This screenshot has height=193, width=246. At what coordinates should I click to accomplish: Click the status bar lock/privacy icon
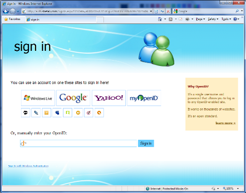tap(213, 189)
